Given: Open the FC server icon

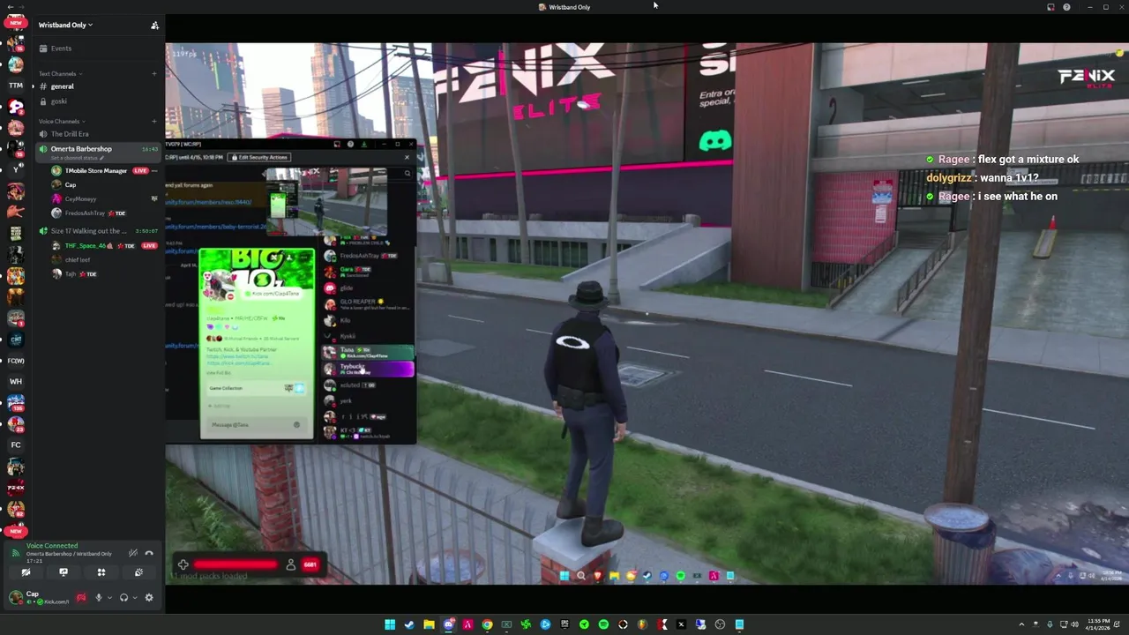Looking at the screenshot, I should pos(16,445).
